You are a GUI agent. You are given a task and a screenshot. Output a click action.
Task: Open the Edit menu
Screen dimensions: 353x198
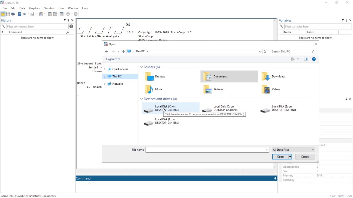[13, 8]
